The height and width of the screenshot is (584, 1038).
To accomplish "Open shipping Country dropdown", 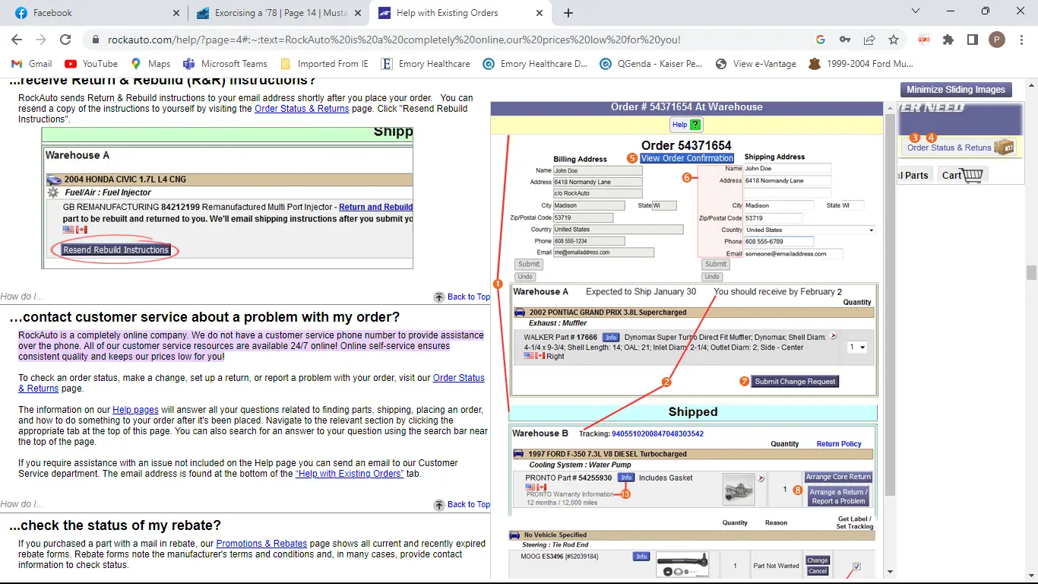I will (809, 230).
